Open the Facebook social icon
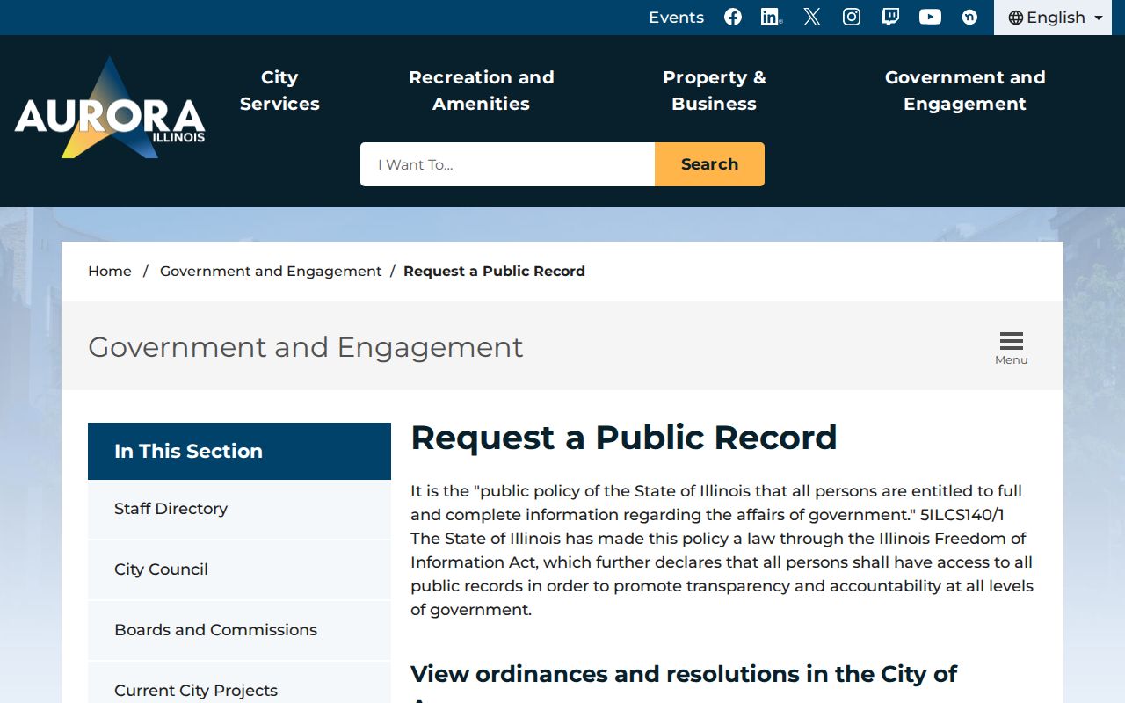This screenshot has height=703, width=1125. tap(733, 17)
